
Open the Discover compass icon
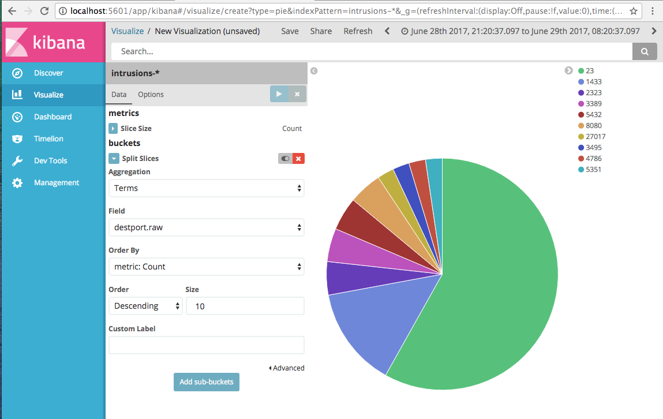[17, 73]
